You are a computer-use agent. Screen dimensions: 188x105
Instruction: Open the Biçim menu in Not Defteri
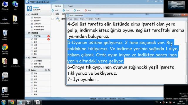(82, 19)
